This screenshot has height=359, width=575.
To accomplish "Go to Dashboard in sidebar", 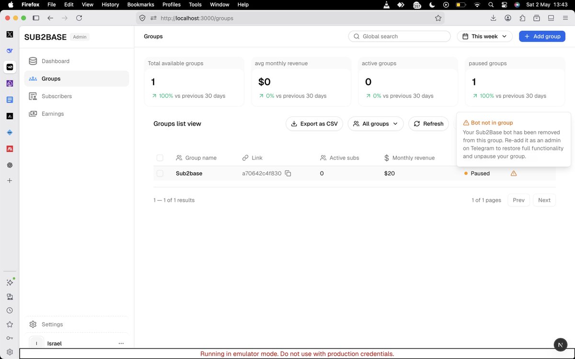I will (77, 61).
